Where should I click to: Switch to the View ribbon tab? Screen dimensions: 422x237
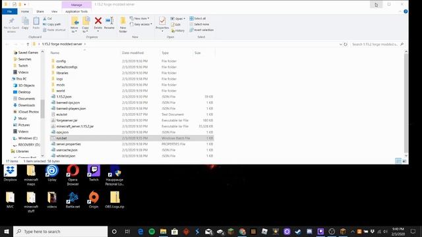pyautogui.click(x=54, y=11)
